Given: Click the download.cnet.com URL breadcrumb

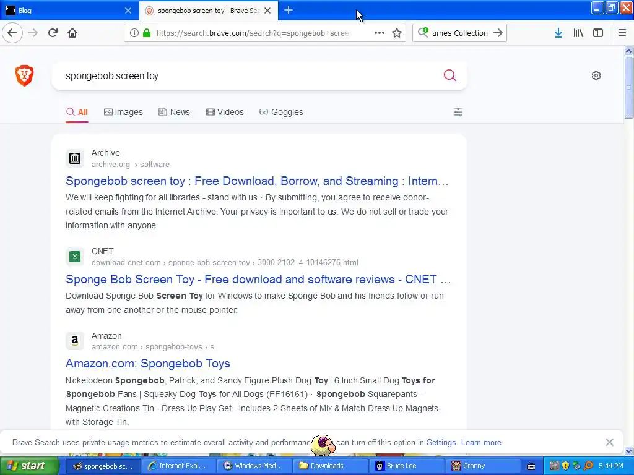Looking at the screenshot, I should [x=225, y=262].
